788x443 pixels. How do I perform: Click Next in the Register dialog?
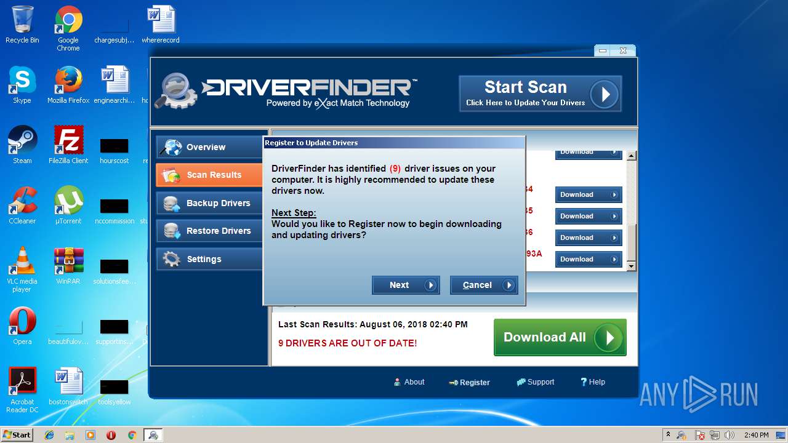coord(406,285)
